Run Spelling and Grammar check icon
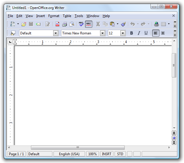The image size is (184, 163). click(x=81, y=24)
